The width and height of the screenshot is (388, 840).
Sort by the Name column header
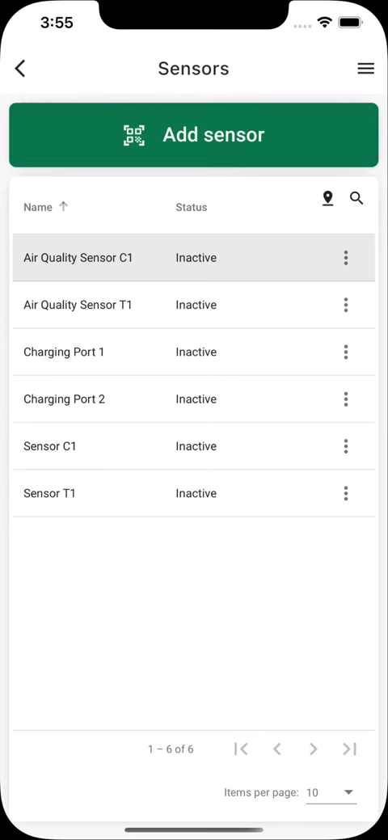(x=38, y=207)
